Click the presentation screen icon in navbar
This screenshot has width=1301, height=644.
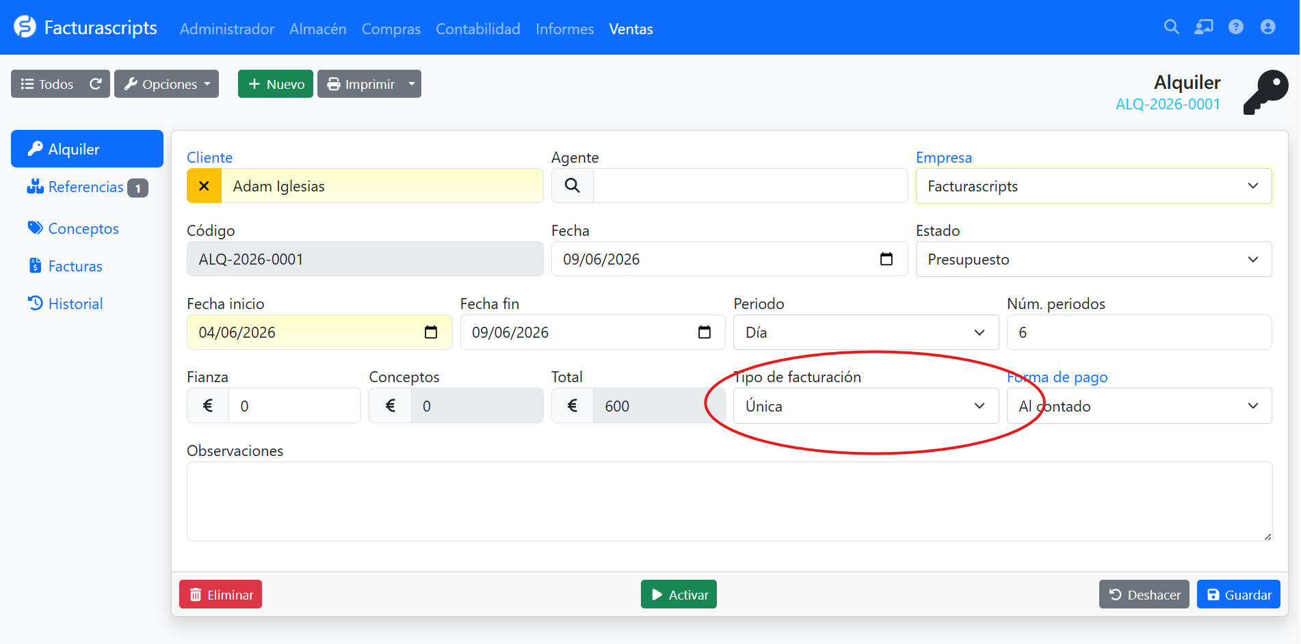[1203, 27]
